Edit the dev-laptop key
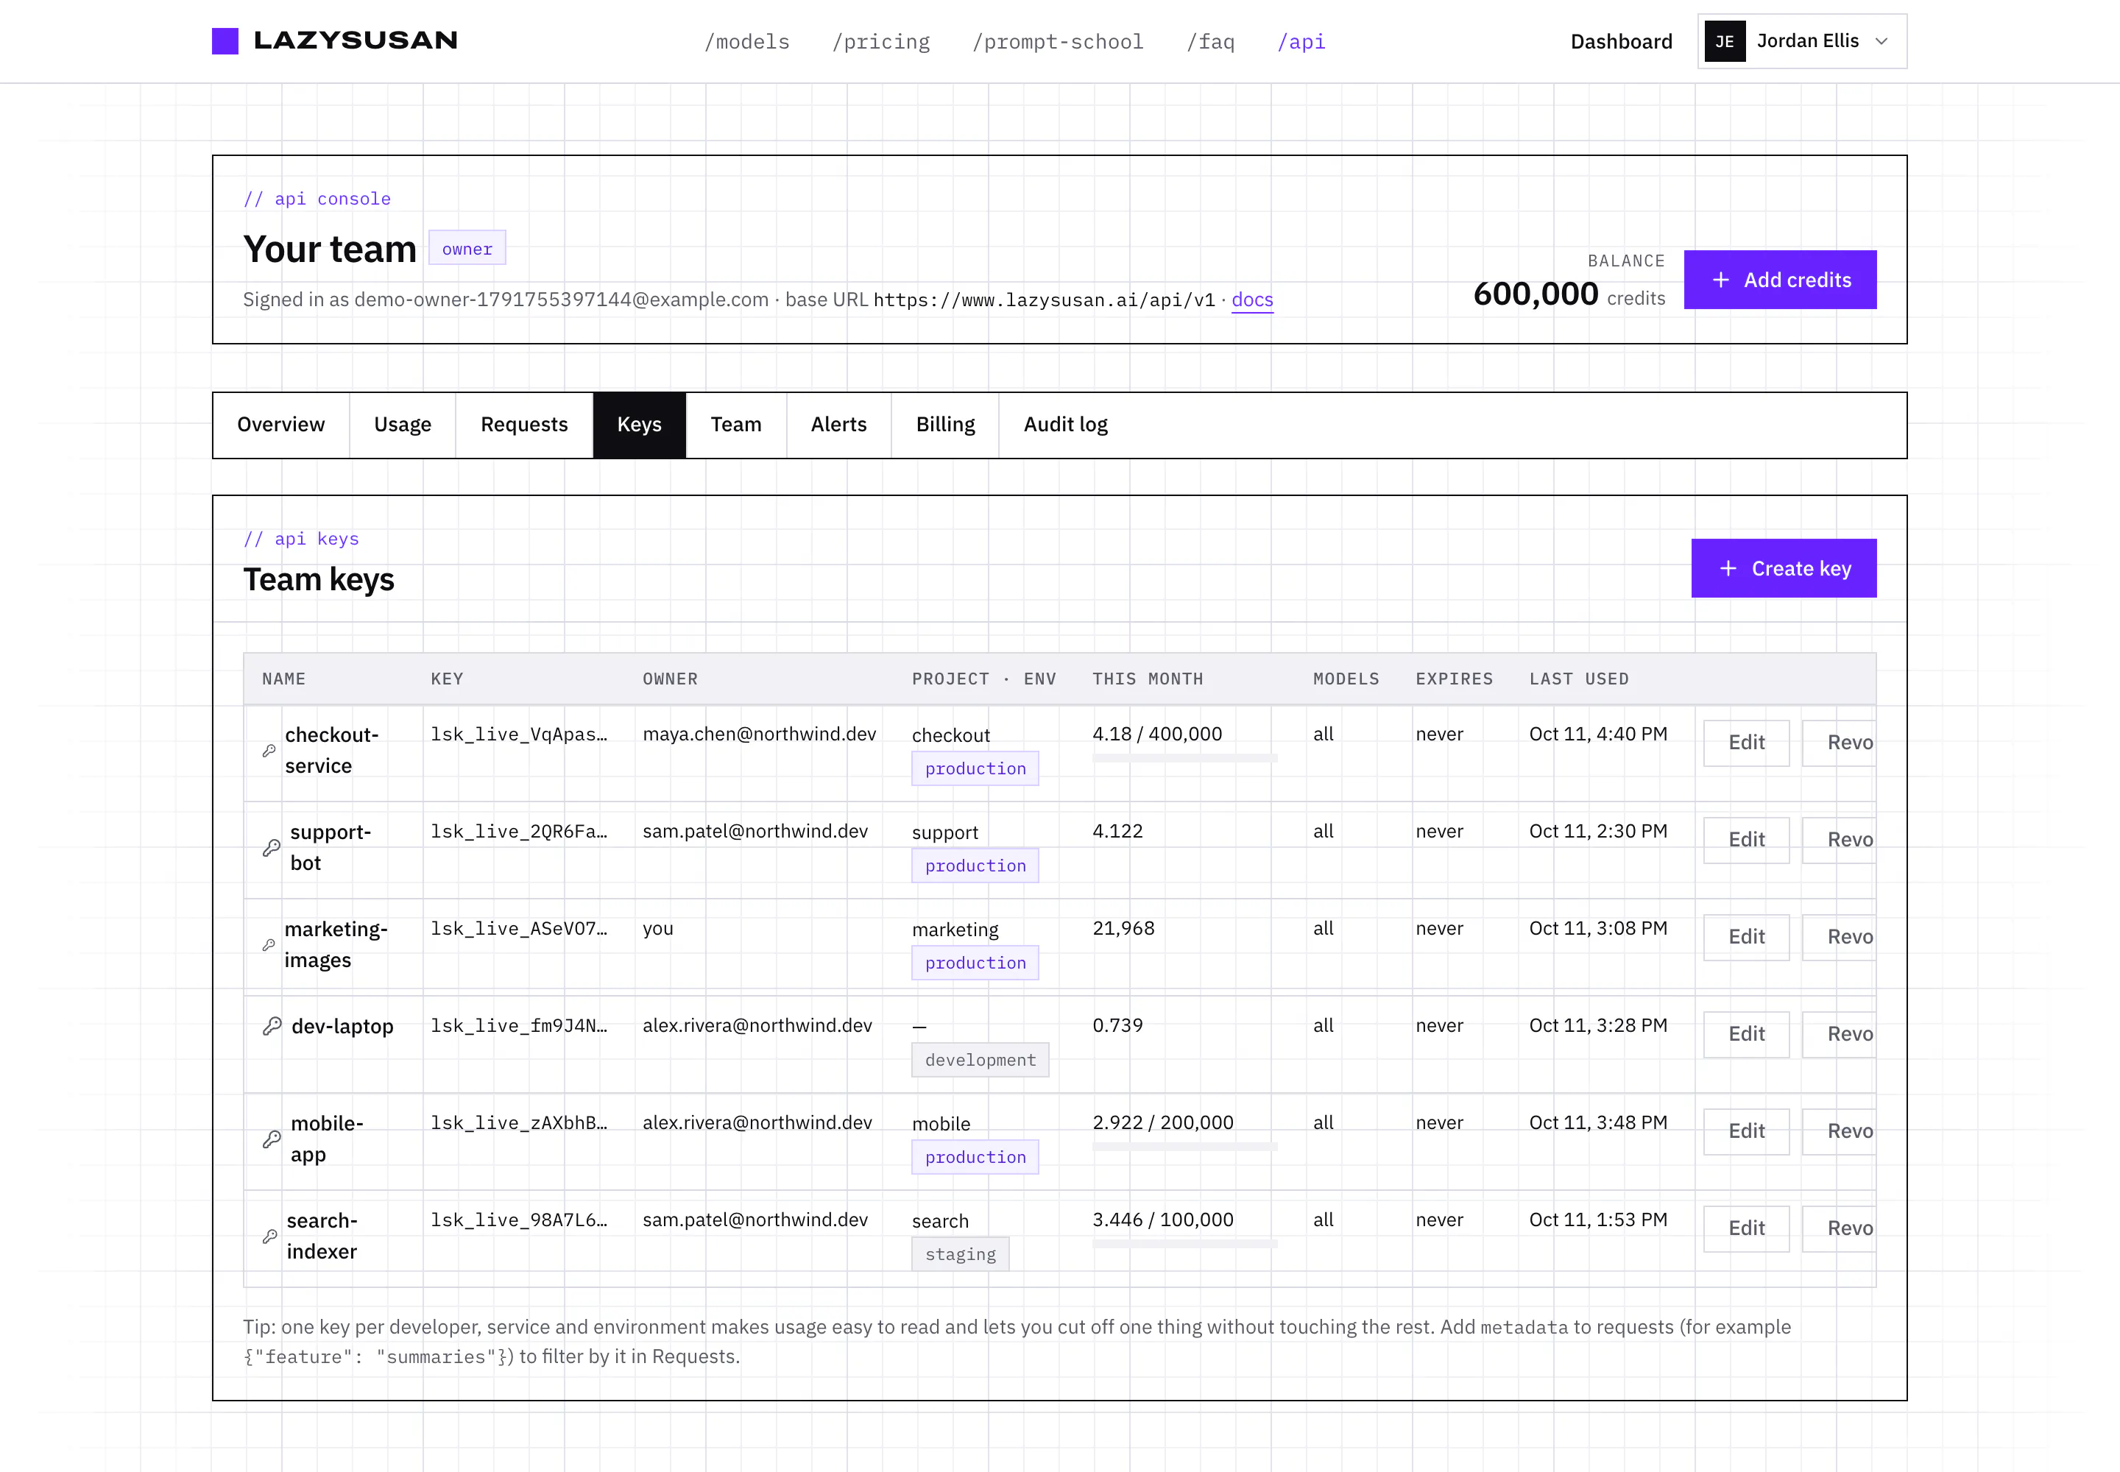The image size is (2120, 1472). (x=1746, y=1034)
